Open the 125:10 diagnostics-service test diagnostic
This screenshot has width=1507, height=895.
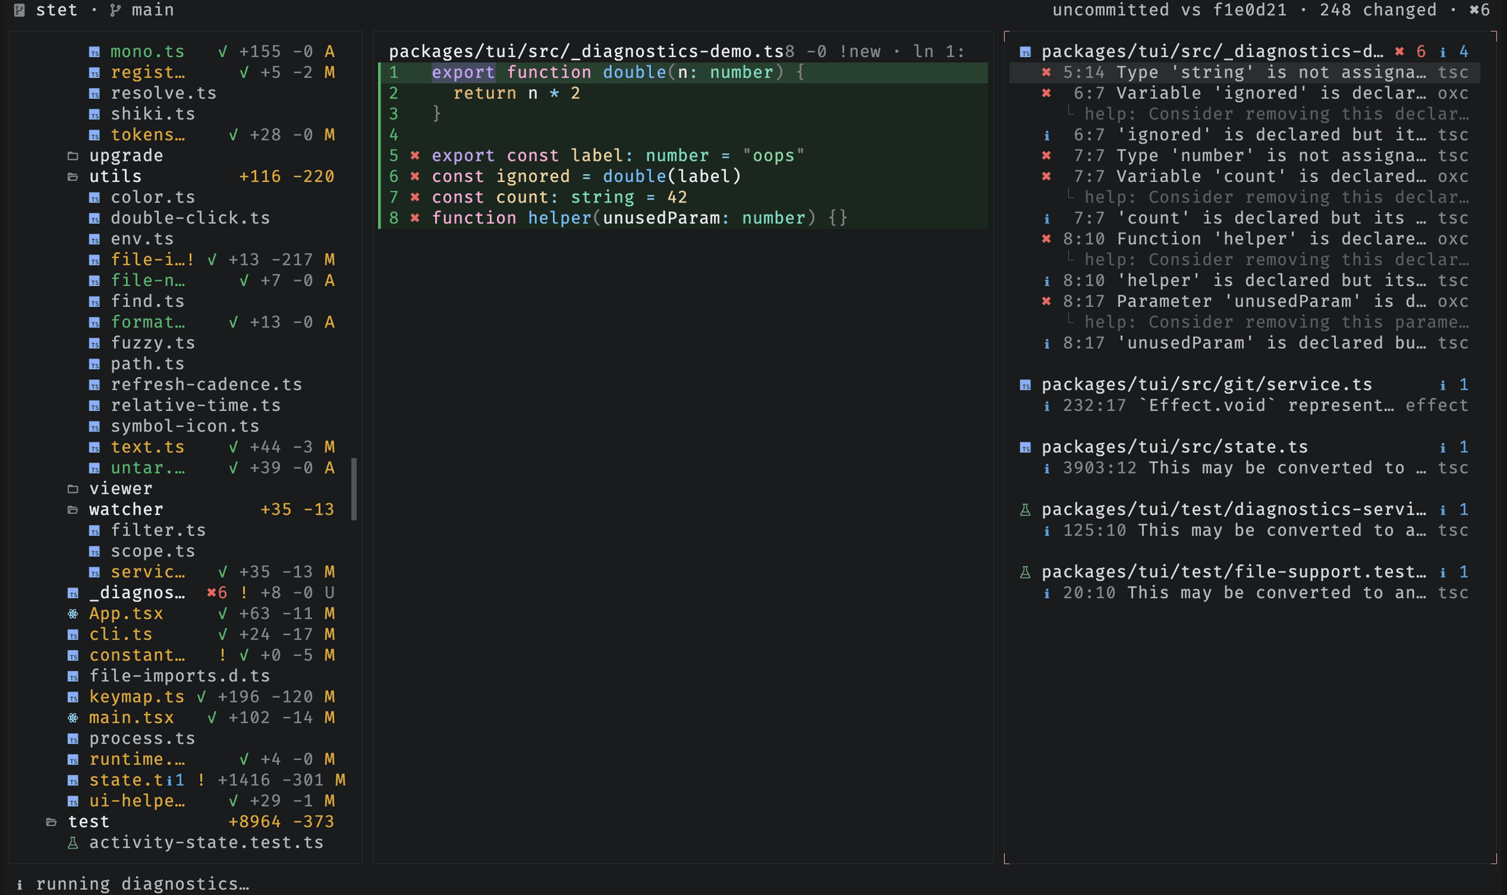[x=1244, y=531]
